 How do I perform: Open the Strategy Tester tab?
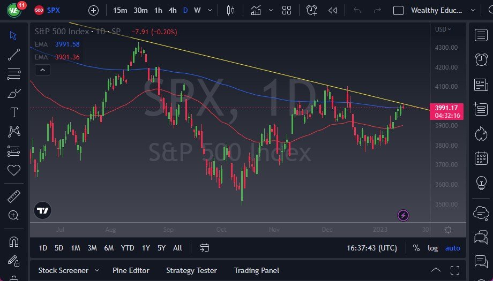(191, 270)
